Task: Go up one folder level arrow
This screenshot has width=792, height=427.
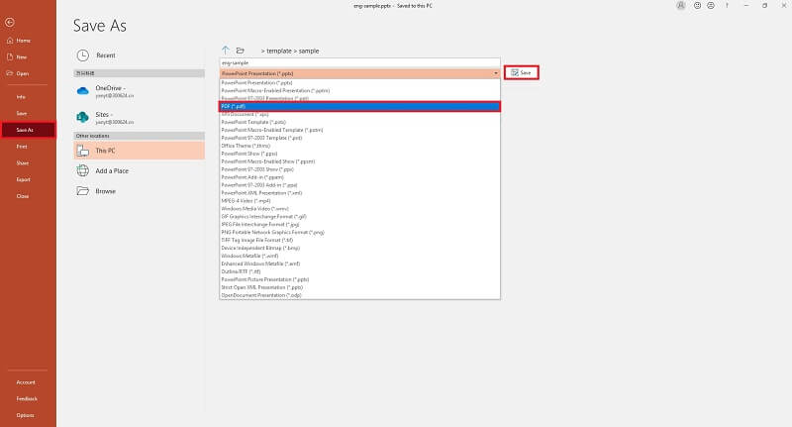Action: coord(226,50)
